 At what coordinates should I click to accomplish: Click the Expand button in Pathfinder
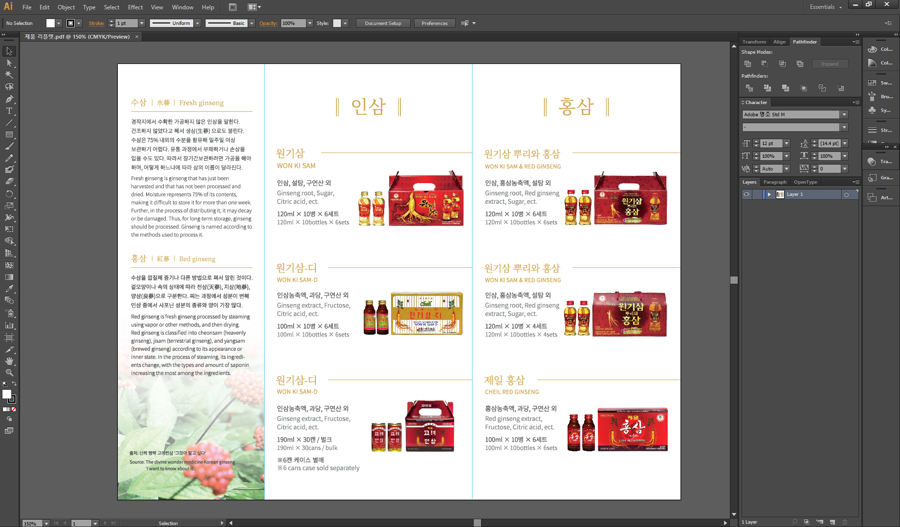(x=830, y=64)
